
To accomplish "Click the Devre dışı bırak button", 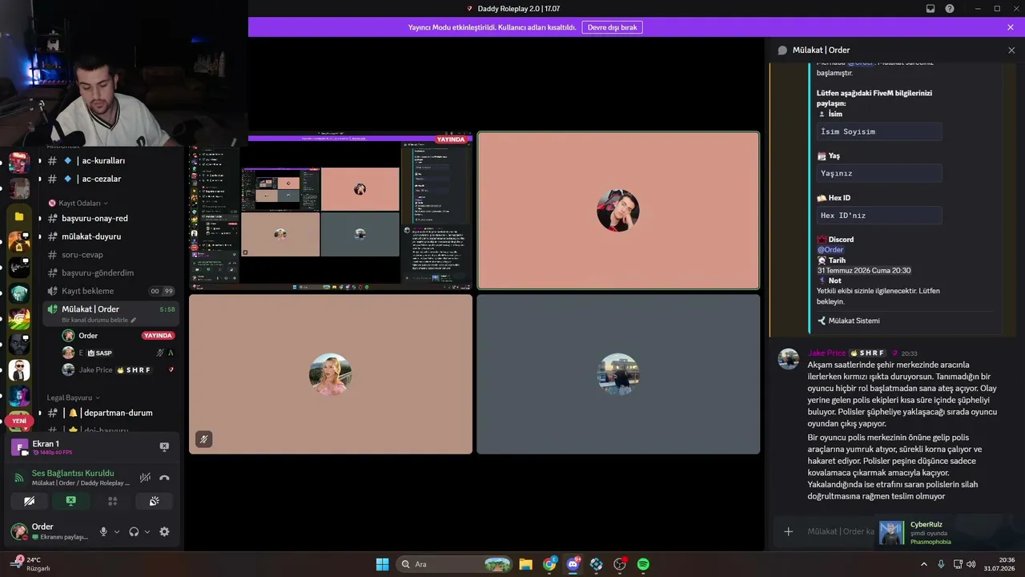I will (612, 27).
